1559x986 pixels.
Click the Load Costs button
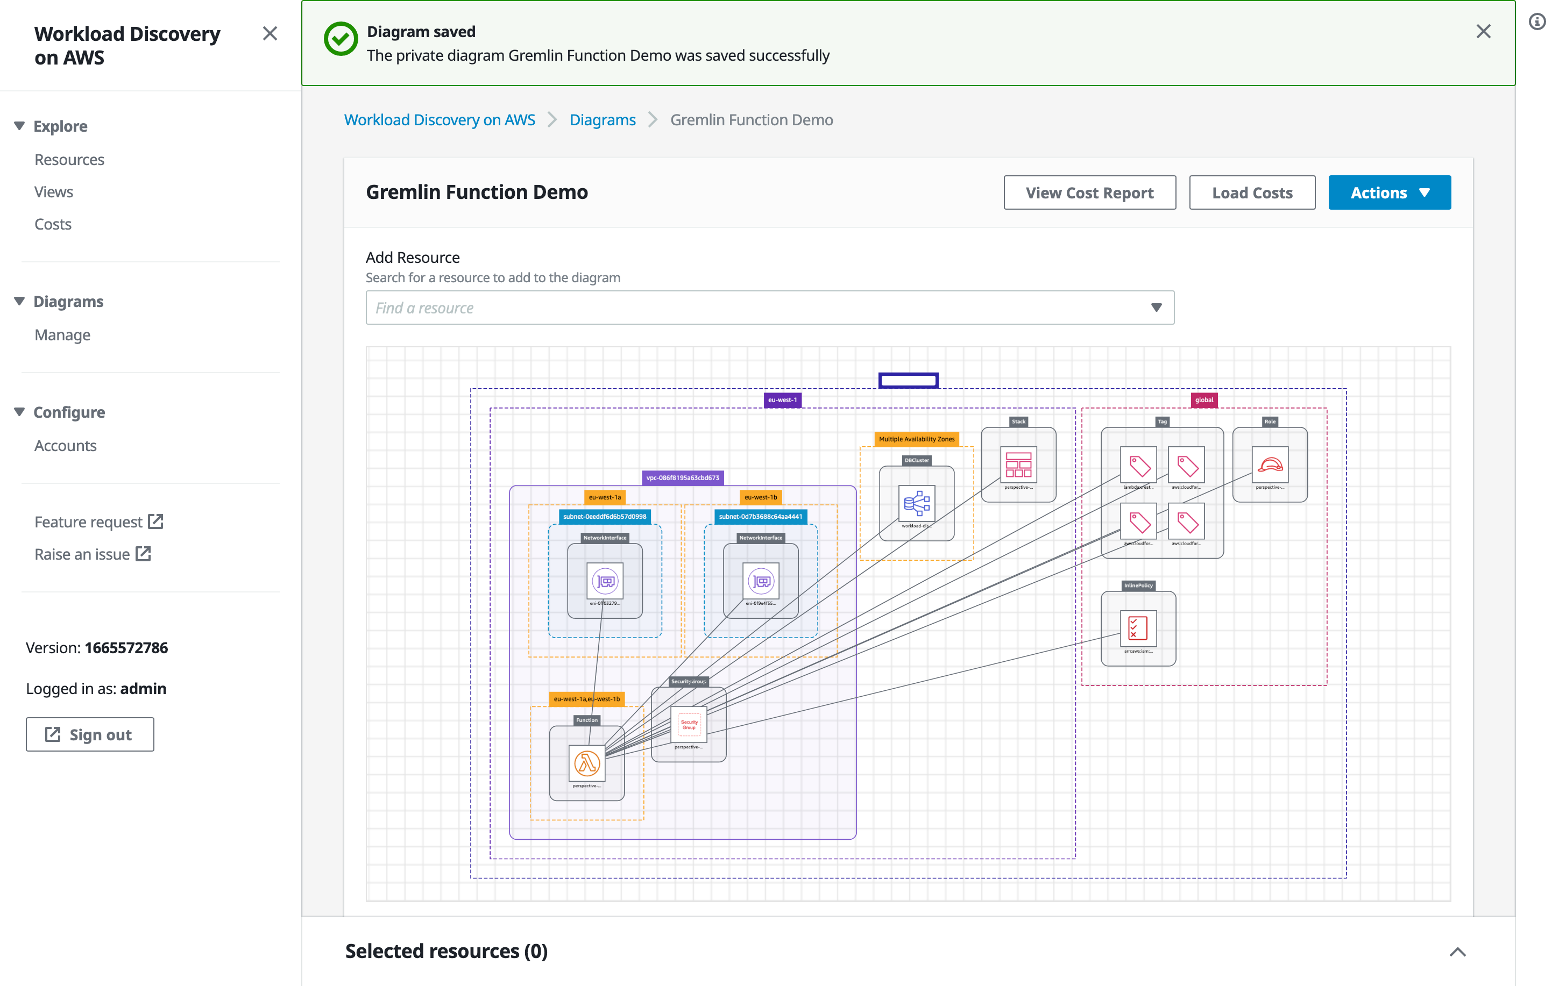[1252, 192]
